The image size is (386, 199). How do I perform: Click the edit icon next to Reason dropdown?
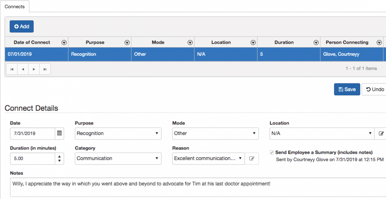pyautogui.click(x=252, y=159)
